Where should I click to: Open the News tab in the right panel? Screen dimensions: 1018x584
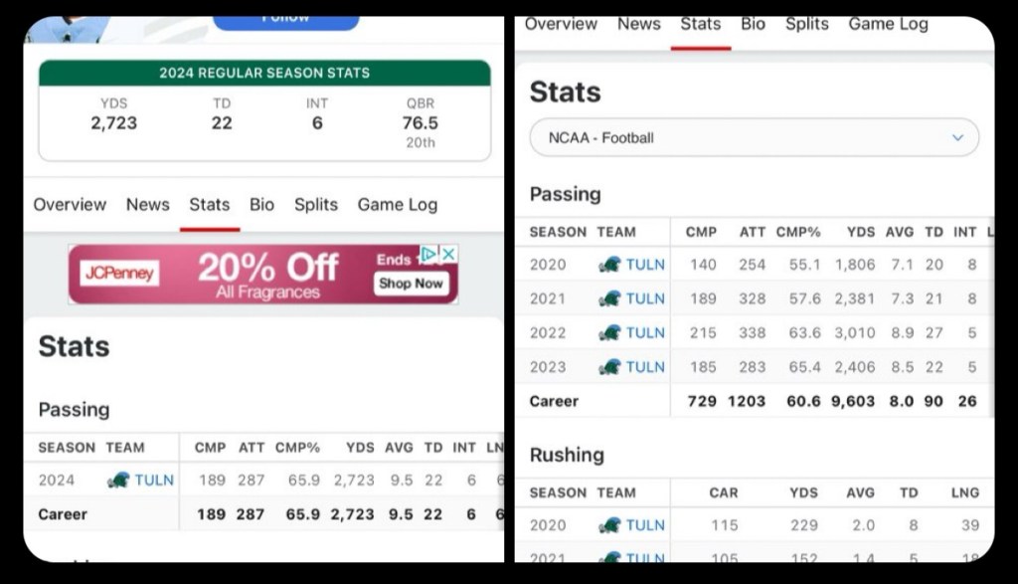click(638, 24)
